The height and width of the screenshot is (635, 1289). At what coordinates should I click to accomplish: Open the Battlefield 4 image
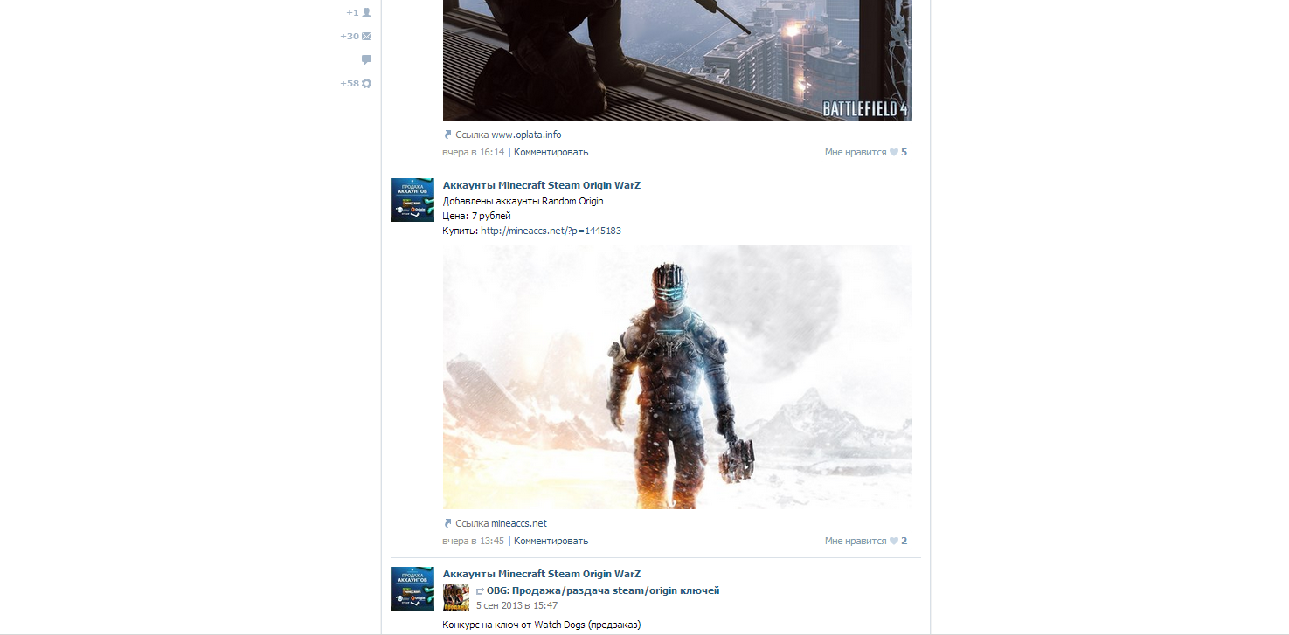(x=677, y=60)
